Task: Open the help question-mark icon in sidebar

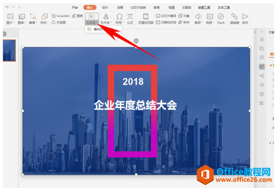Action: tap(262, 94)
